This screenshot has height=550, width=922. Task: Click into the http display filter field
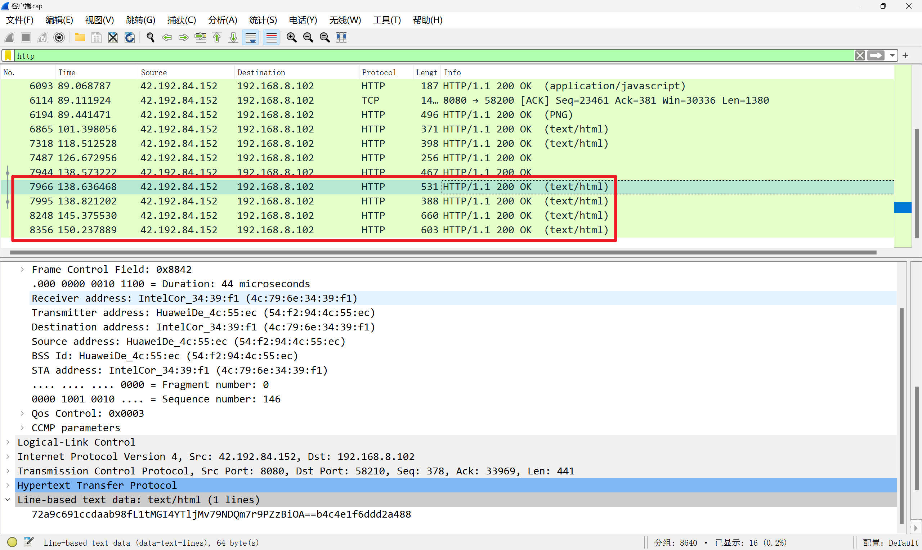pos(434,55)
